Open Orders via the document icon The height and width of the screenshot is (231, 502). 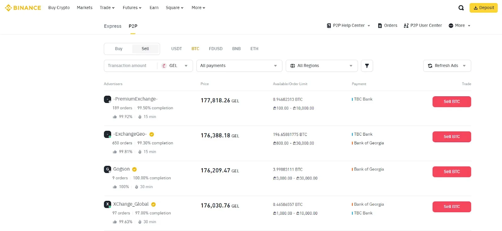click(x=380, y=26)
